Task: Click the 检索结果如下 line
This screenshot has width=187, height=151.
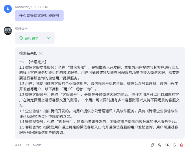Action: 31,53
